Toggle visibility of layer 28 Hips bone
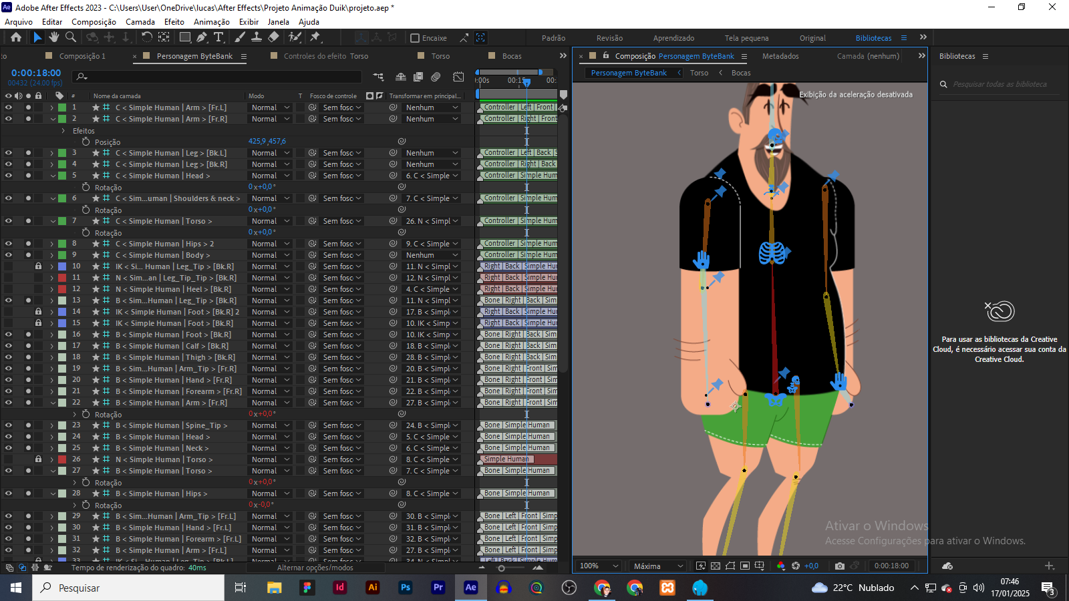The width and height of the screenshot is (1069, 601). (9, 493)
